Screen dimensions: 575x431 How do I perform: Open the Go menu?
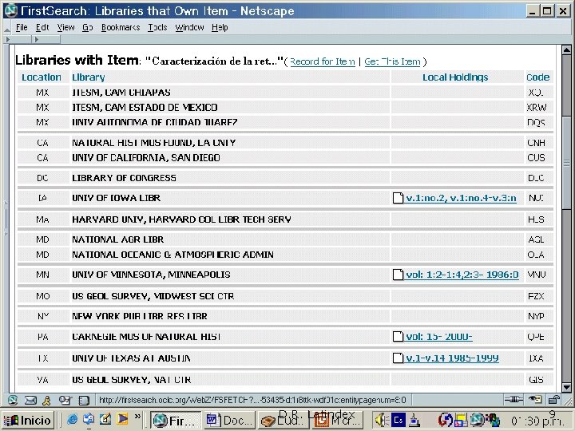click(x=88, y=27)
